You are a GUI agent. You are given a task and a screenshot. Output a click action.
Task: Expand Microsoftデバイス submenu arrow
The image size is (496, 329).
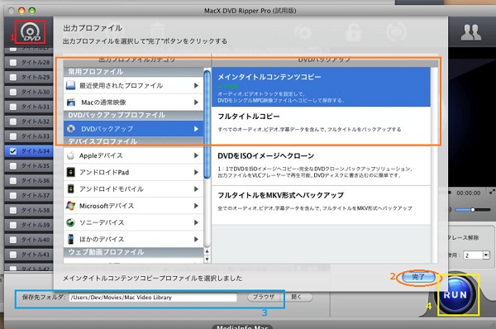[x=196, y=206]
